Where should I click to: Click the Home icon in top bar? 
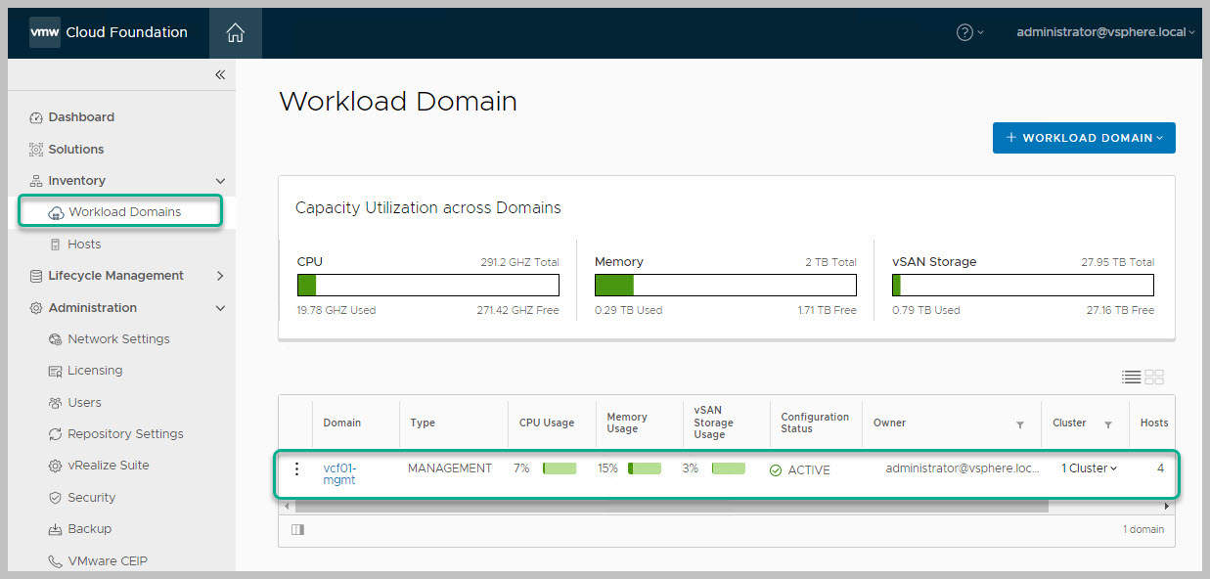(x=235, y=33)
